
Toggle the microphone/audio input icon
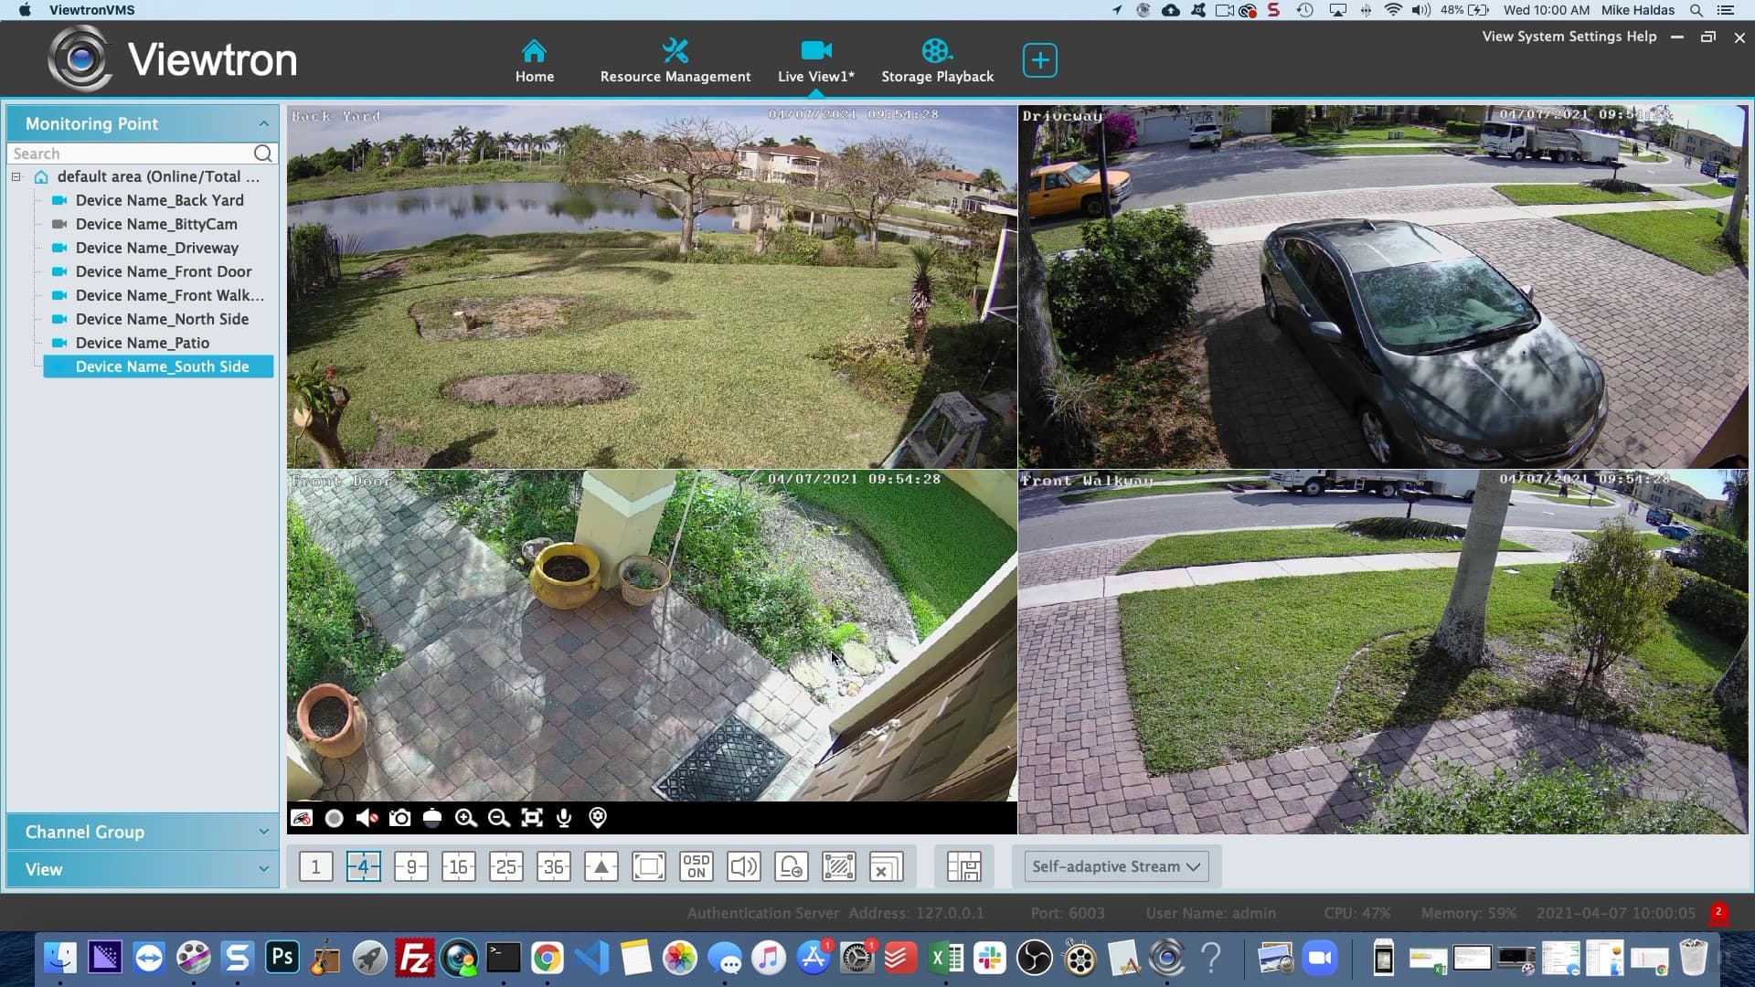(x=563, y=817)
